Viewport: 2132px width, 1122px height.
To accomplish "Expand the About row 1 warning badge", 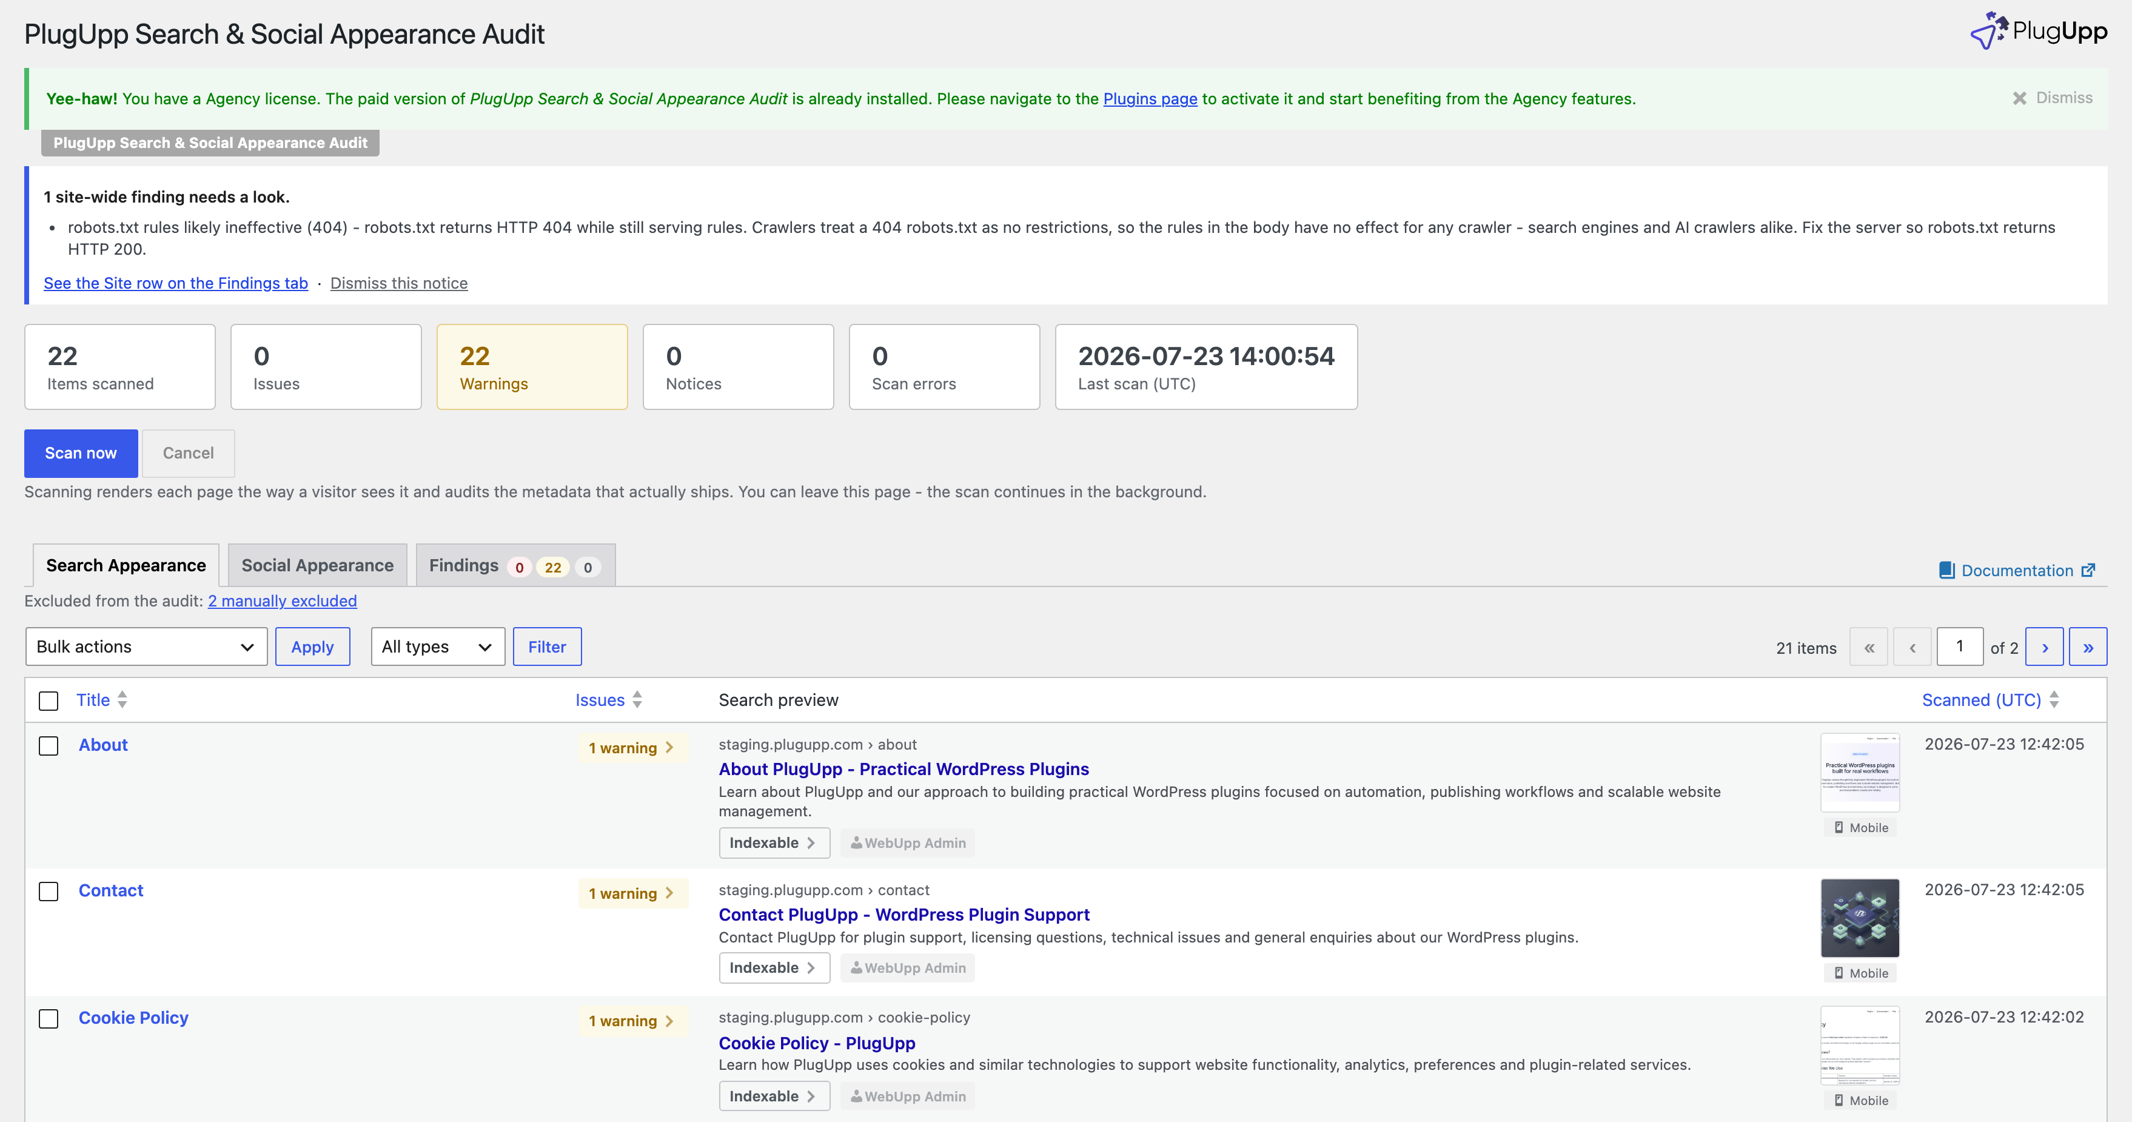I will tap(632, 748).
